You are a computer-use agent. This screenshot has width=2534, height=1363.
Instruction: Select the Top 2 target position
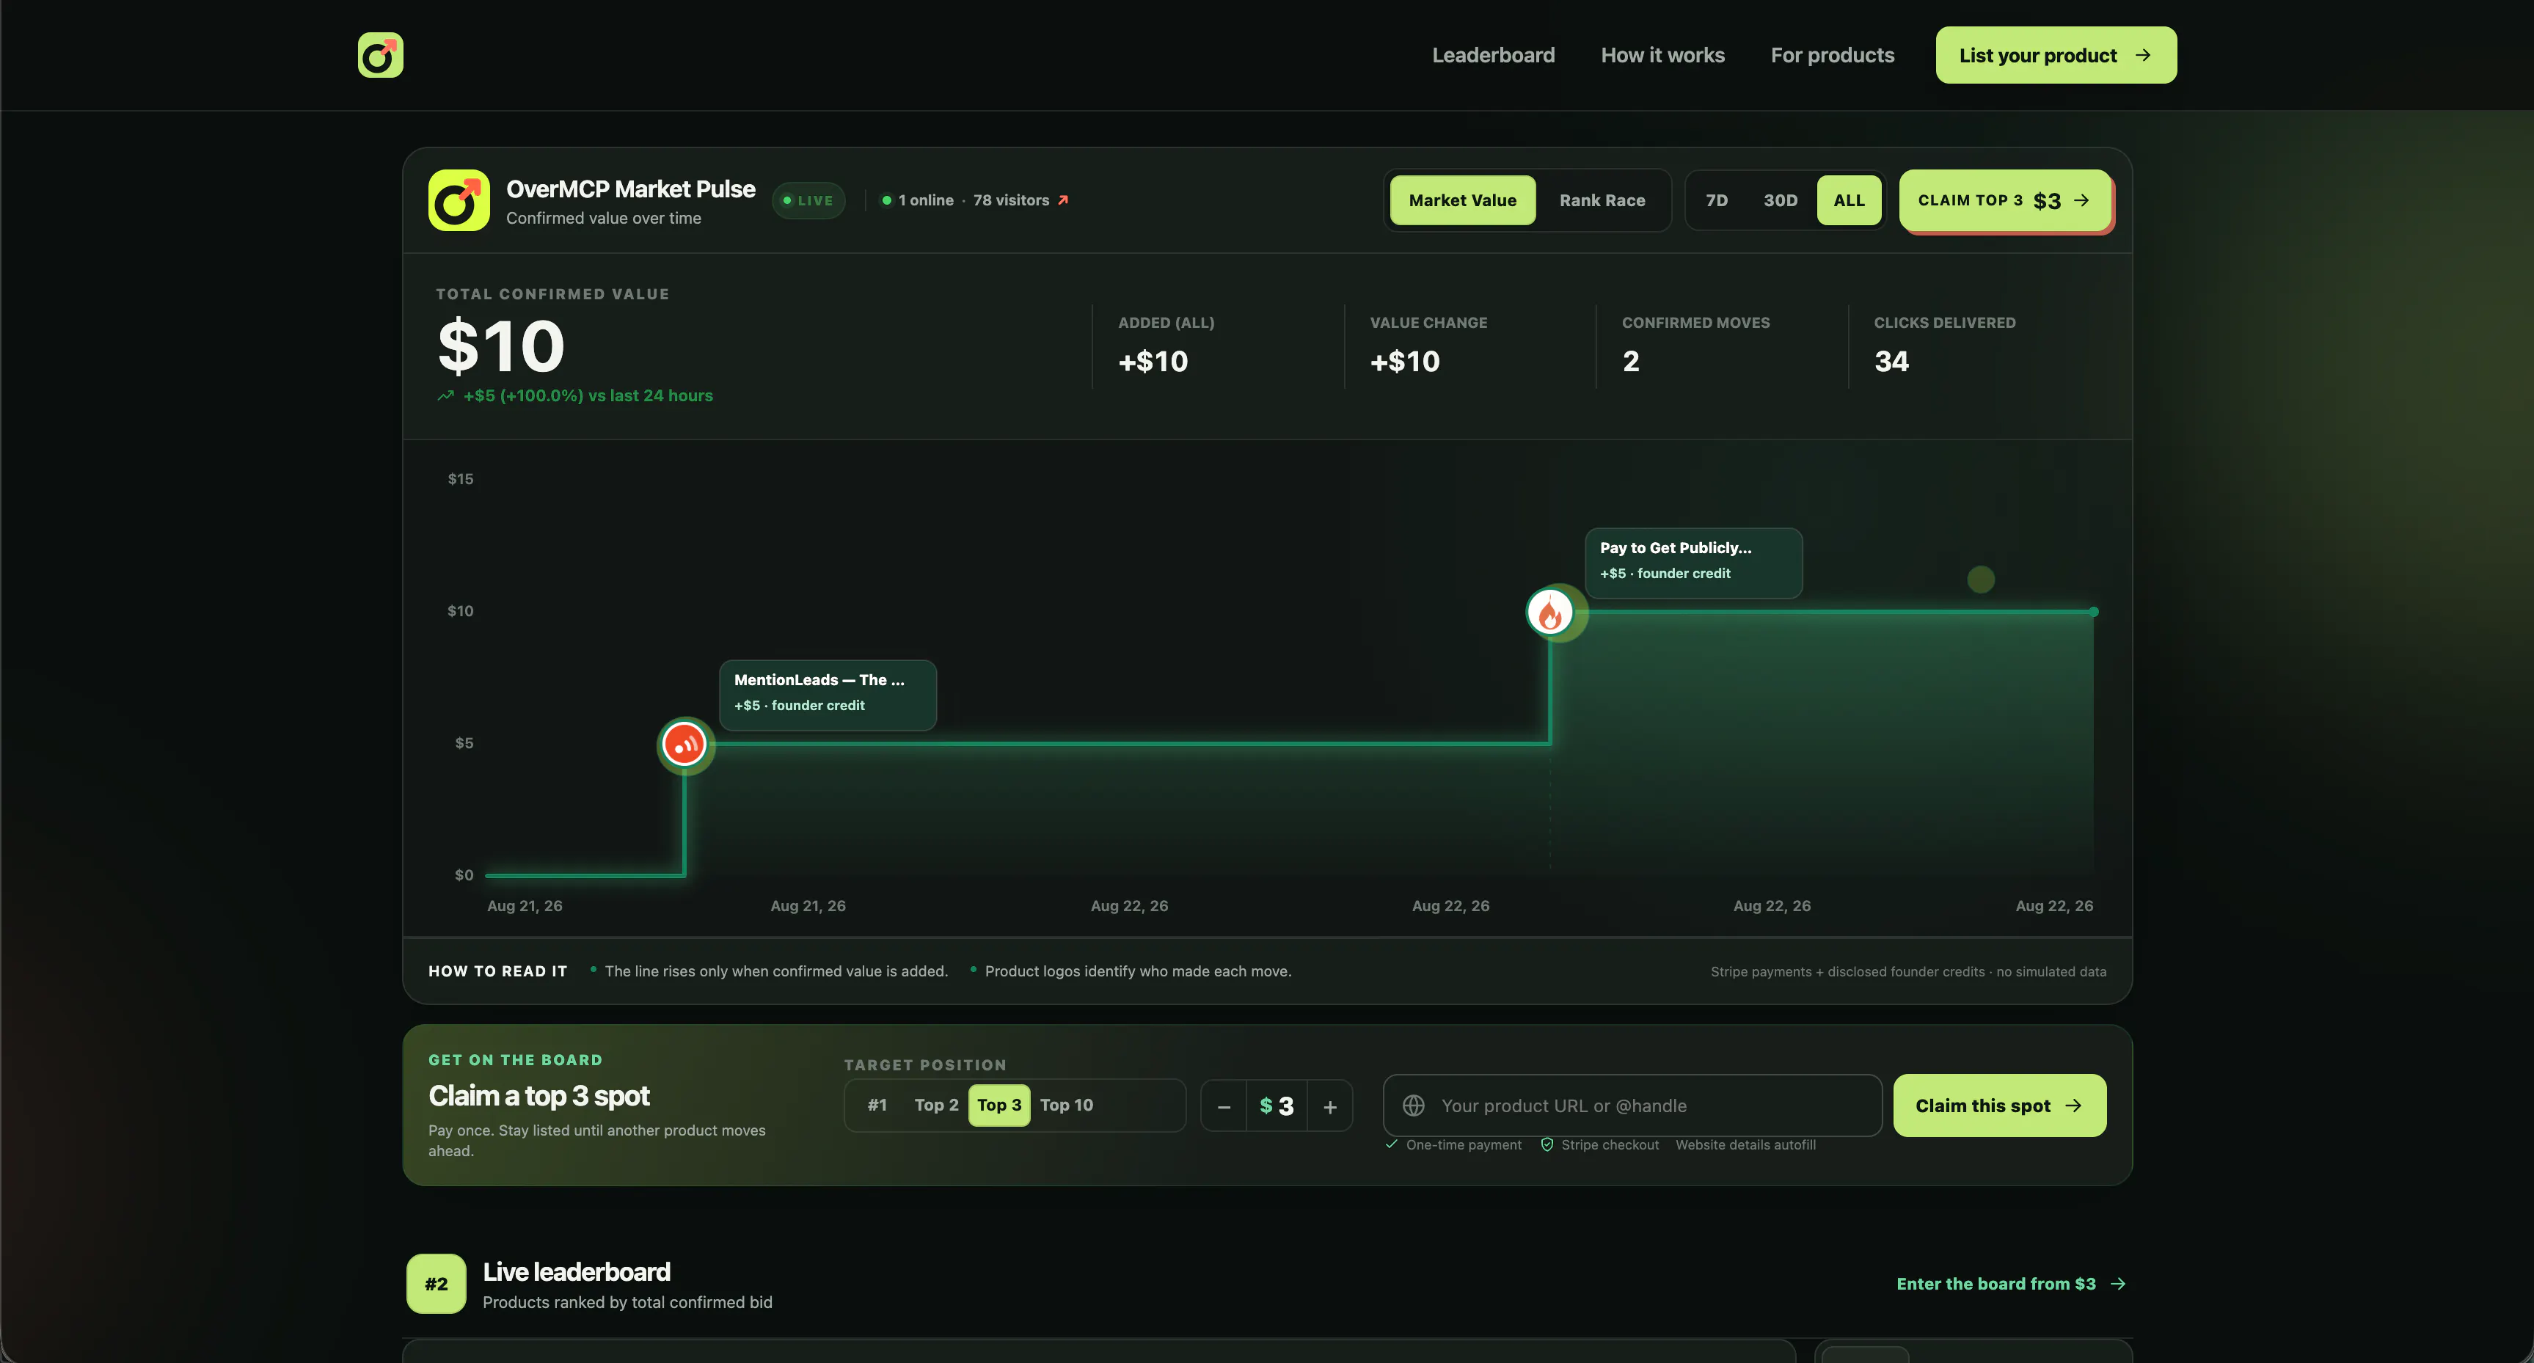pyautogui.click(x=935, y=1104)
